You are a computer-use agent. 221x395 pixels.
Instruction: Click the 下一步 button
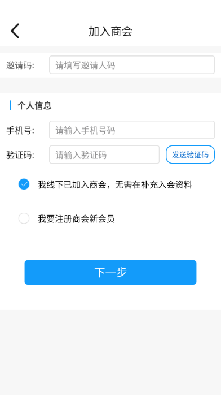pos(111,272)
